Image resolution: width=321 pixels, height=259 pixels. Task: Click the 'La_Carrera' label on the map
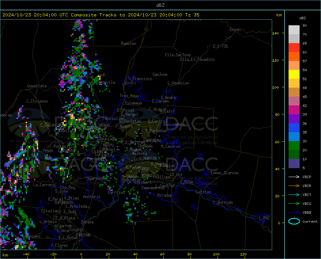click(44, 185)
